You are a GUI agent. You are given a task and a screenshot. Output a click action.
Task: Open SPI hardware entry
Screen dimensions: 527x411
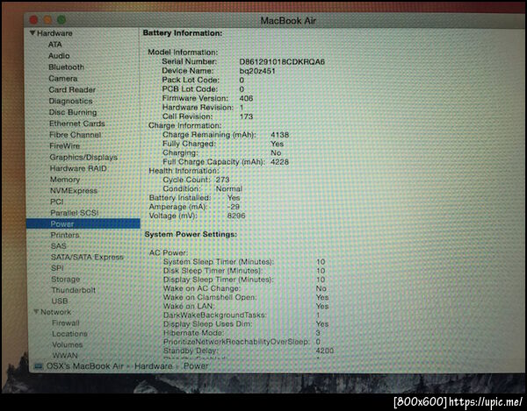click(x=57, y=268)
